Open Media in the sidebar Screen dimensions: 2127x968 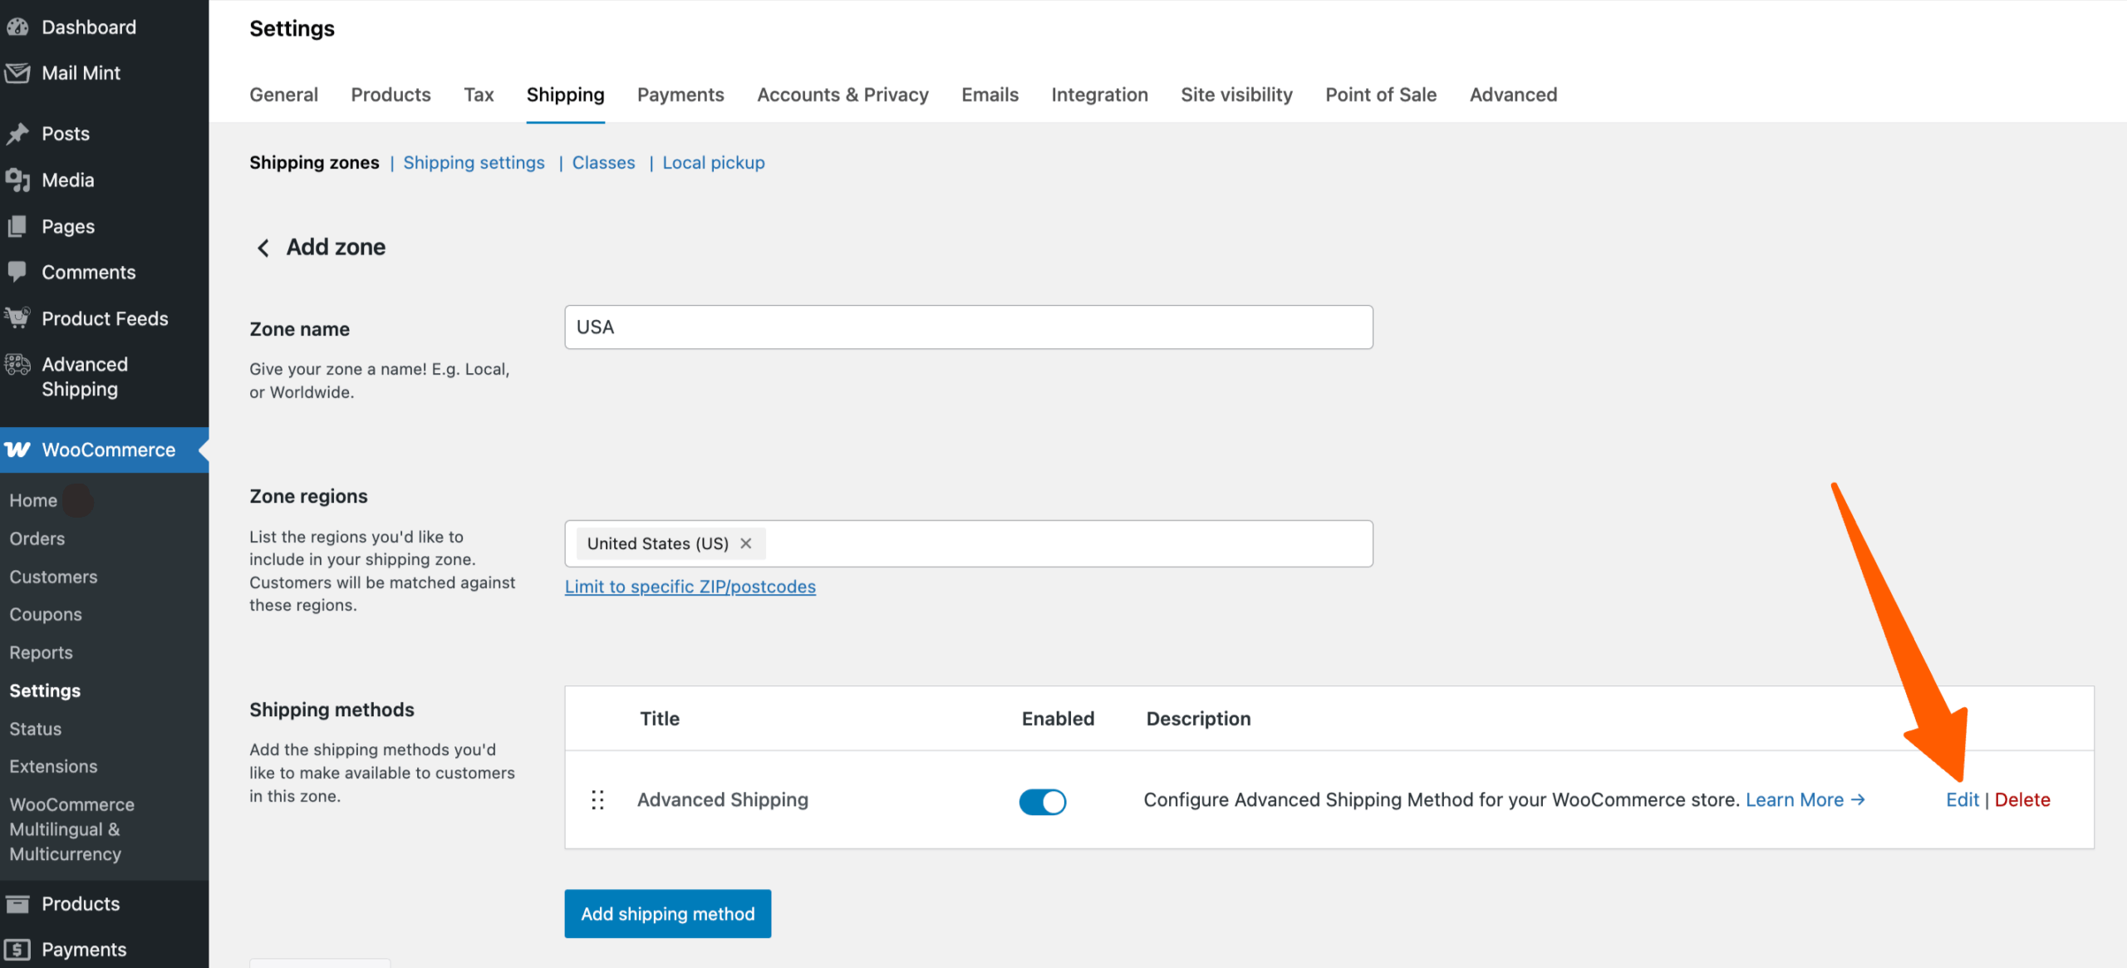(x=67, y=180)
